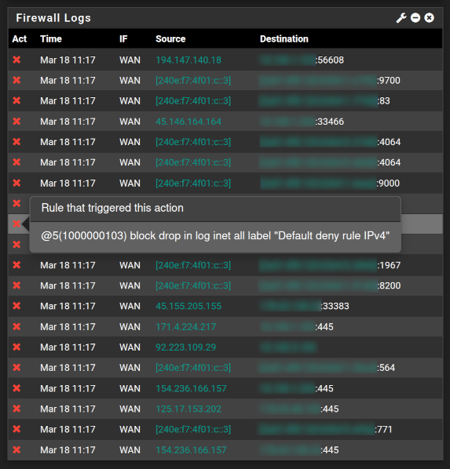This screenshot has width=450, height=469.
Task: Close the Firewall Logs widget
Action: point(429,18)
